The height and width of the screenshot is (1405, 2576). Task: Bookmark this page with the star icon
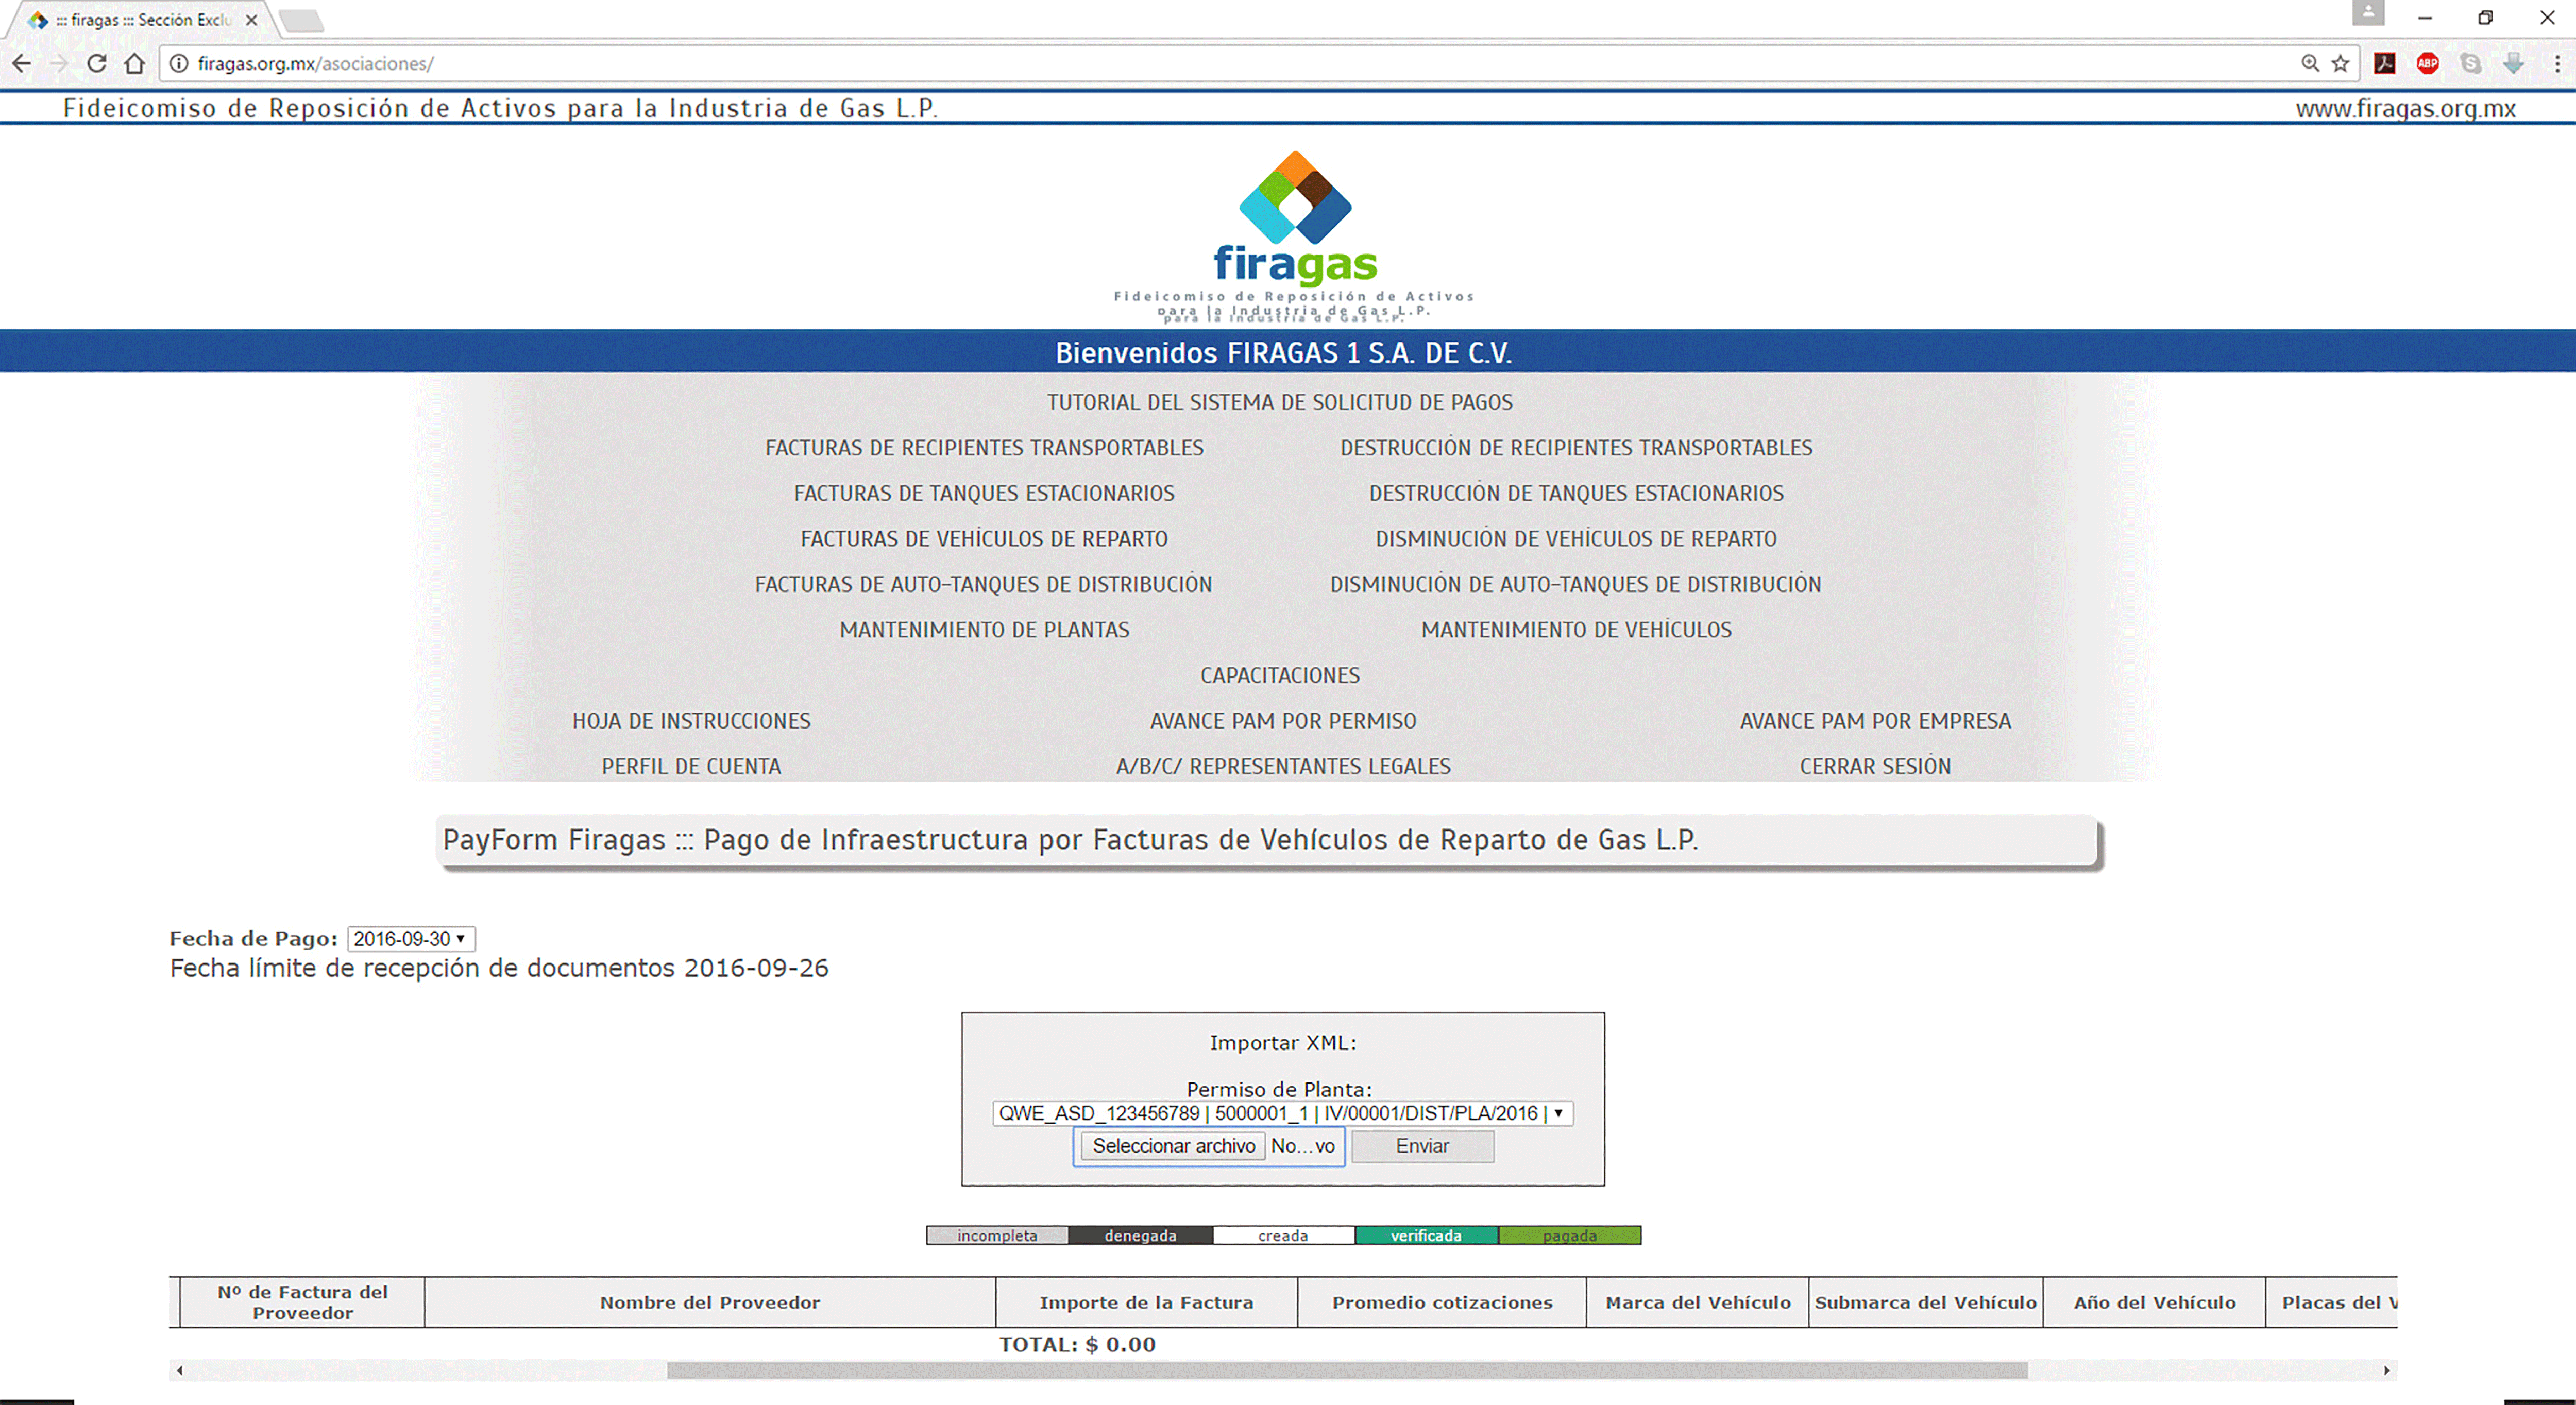2340,63
